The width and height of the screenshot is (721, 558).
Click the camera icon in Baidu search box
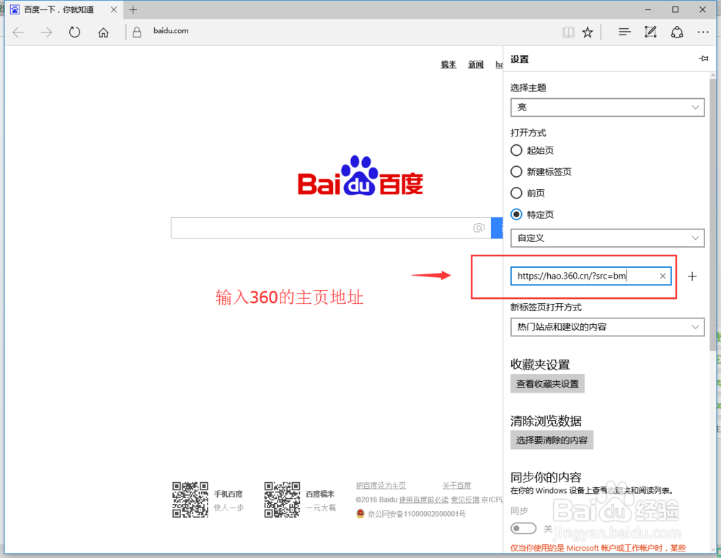[x=479, y=228]
